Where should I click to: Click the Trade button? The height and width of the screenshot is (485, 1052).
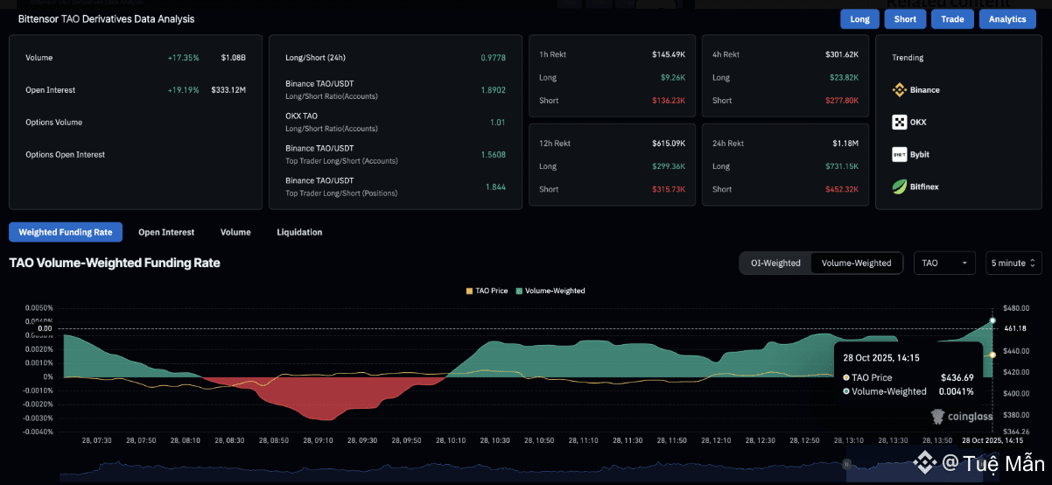pos(952,18)
